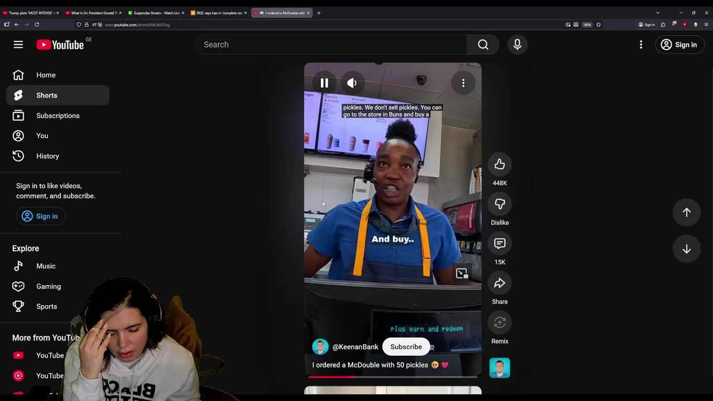Open YouTube settings three-dot menu in header

[641, 45]
